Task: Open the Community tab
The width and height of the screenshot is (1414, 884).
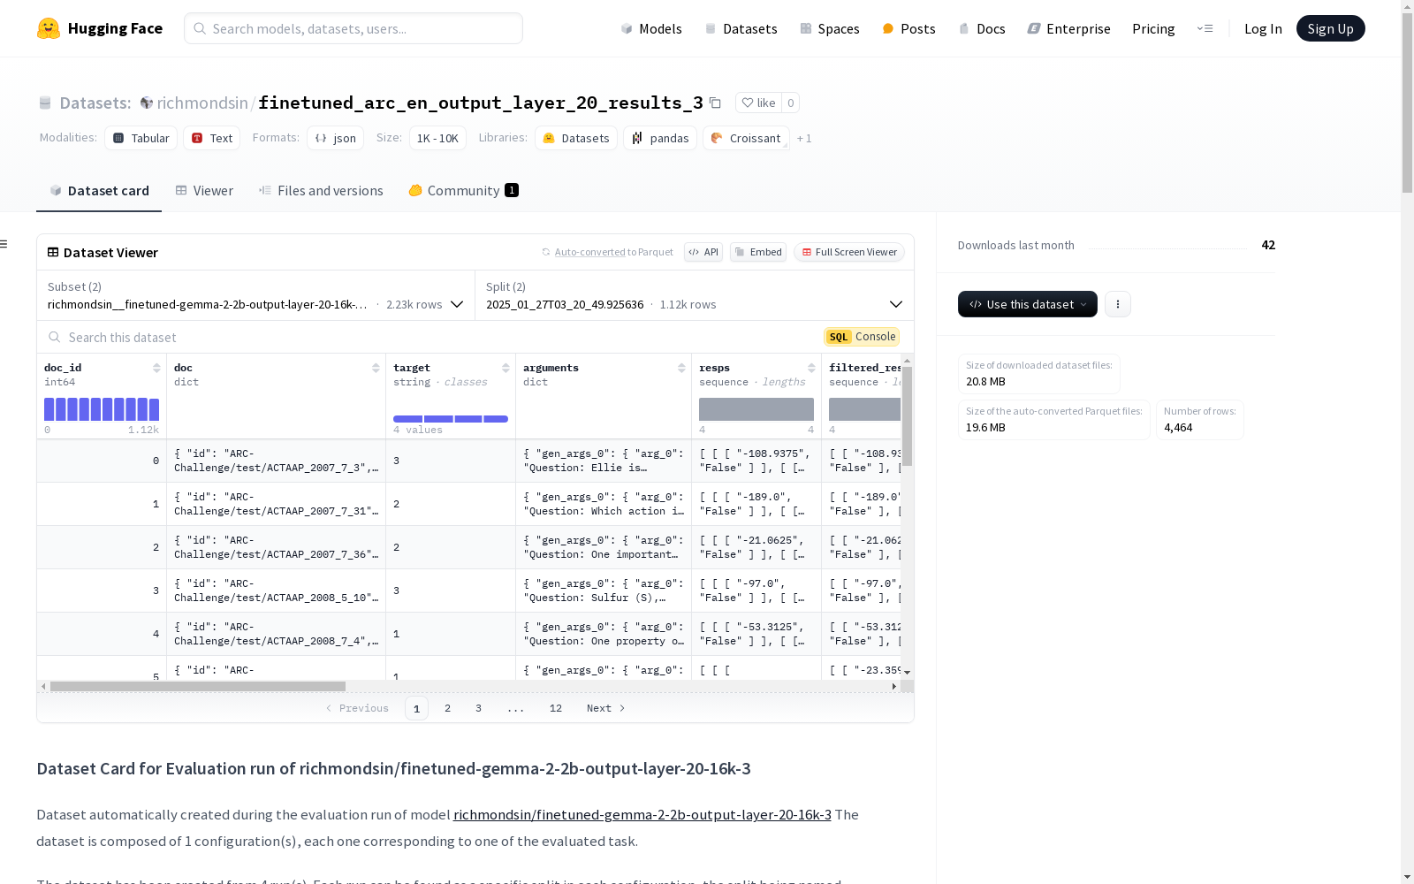Action: tap(463, 190)
